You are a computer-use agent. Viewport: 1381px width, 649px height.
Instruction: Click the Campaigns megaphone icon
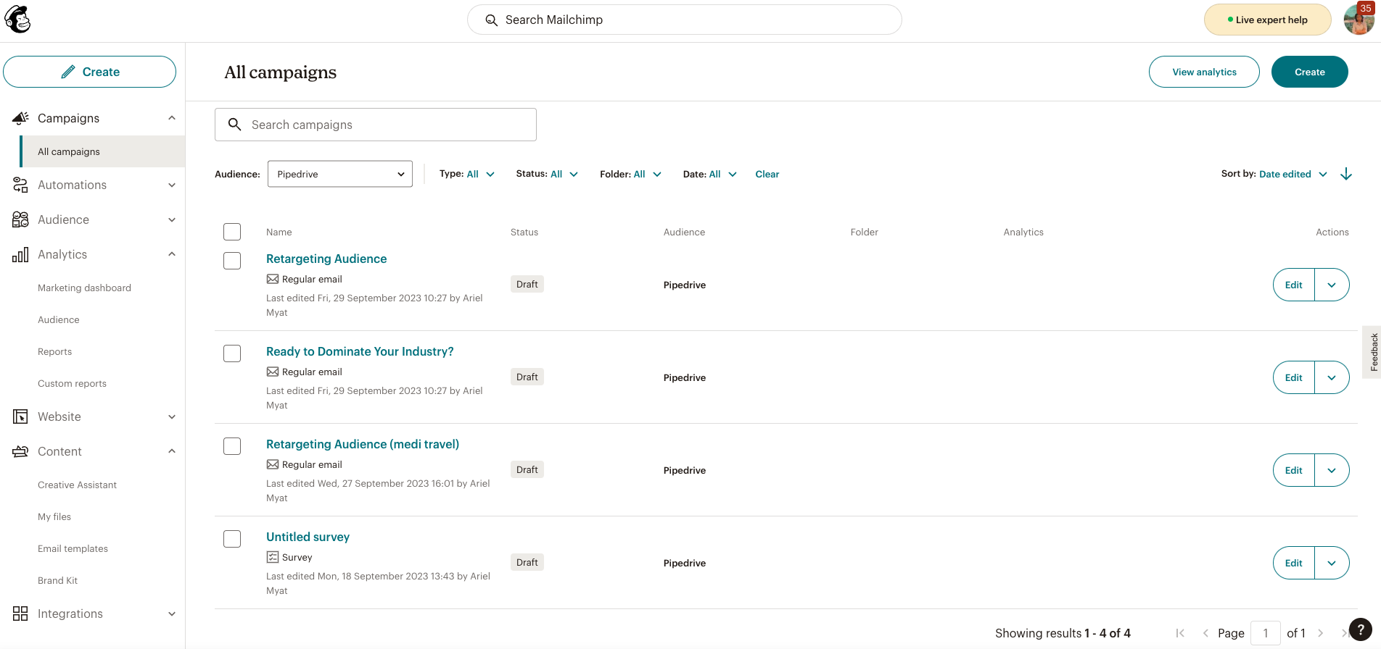(20, 118)
